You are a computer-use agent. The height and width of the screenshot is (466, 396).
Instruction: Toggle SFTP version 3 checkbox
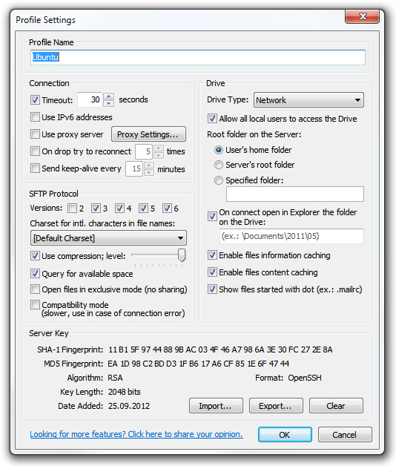(96, 209)
